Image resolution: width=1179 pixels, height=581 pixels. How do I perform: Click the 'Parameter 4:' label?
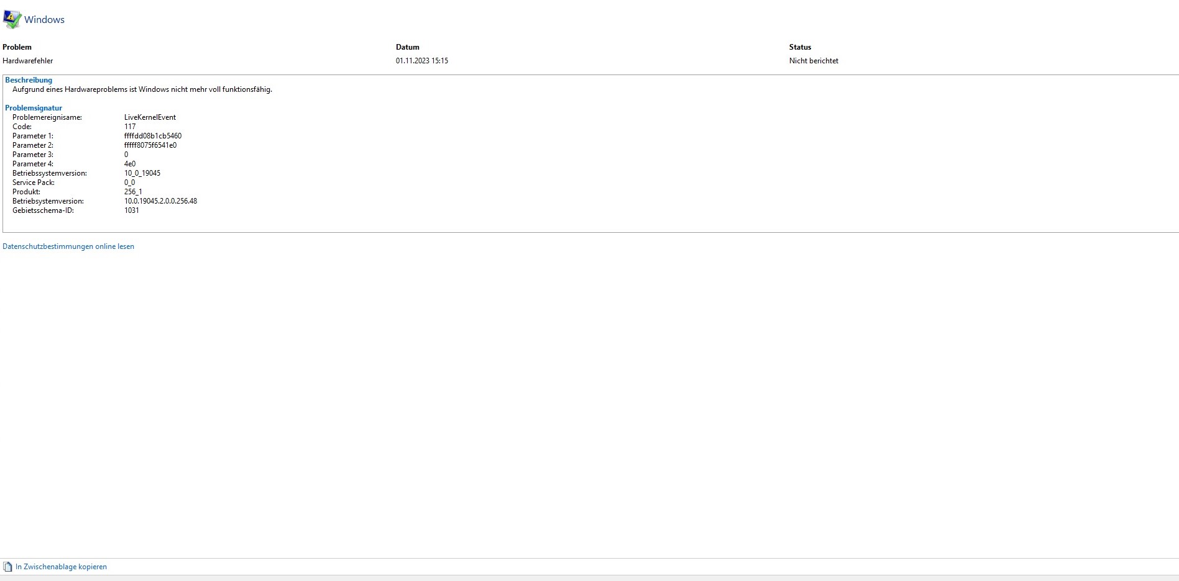pyautogui.click(x=33, y=164)
